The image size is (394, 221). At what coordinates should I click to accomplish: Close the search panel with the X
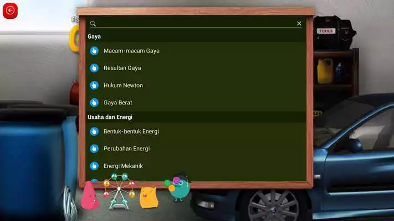pos(299,23)
